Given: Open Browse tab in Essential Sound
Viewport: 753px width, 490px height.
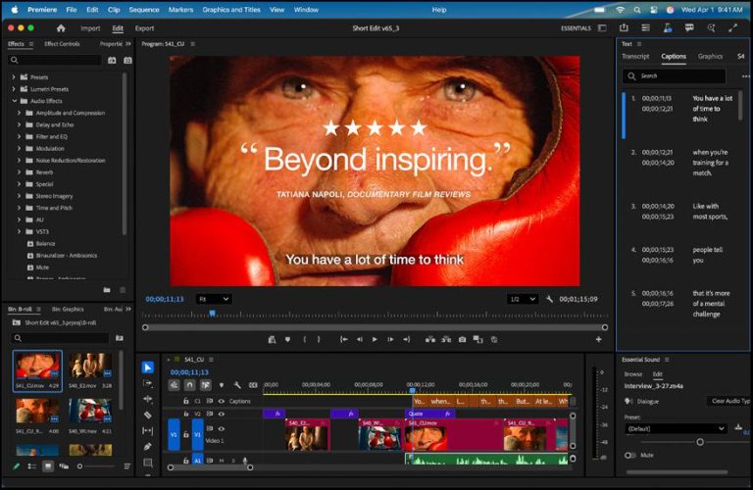Looking at the screenshot, I should [x=633, y=374].
